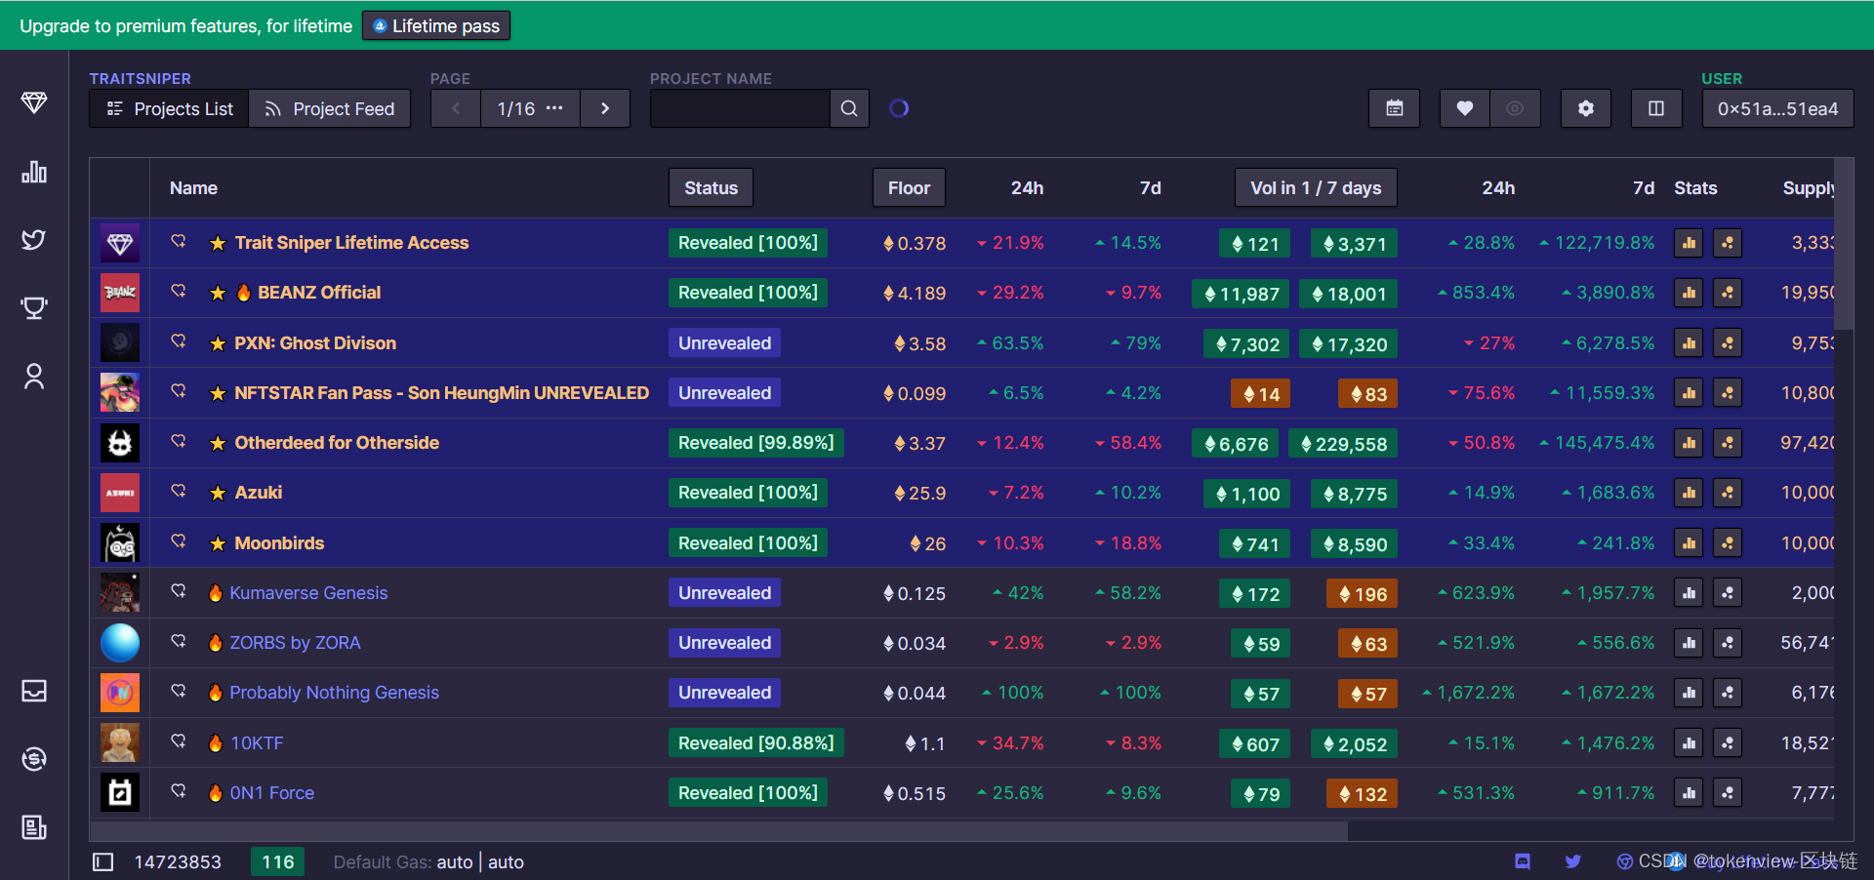The height and width of the screenshot is (880, 1874).
Task: Click the gas value 116 badge
Action: 278,861
